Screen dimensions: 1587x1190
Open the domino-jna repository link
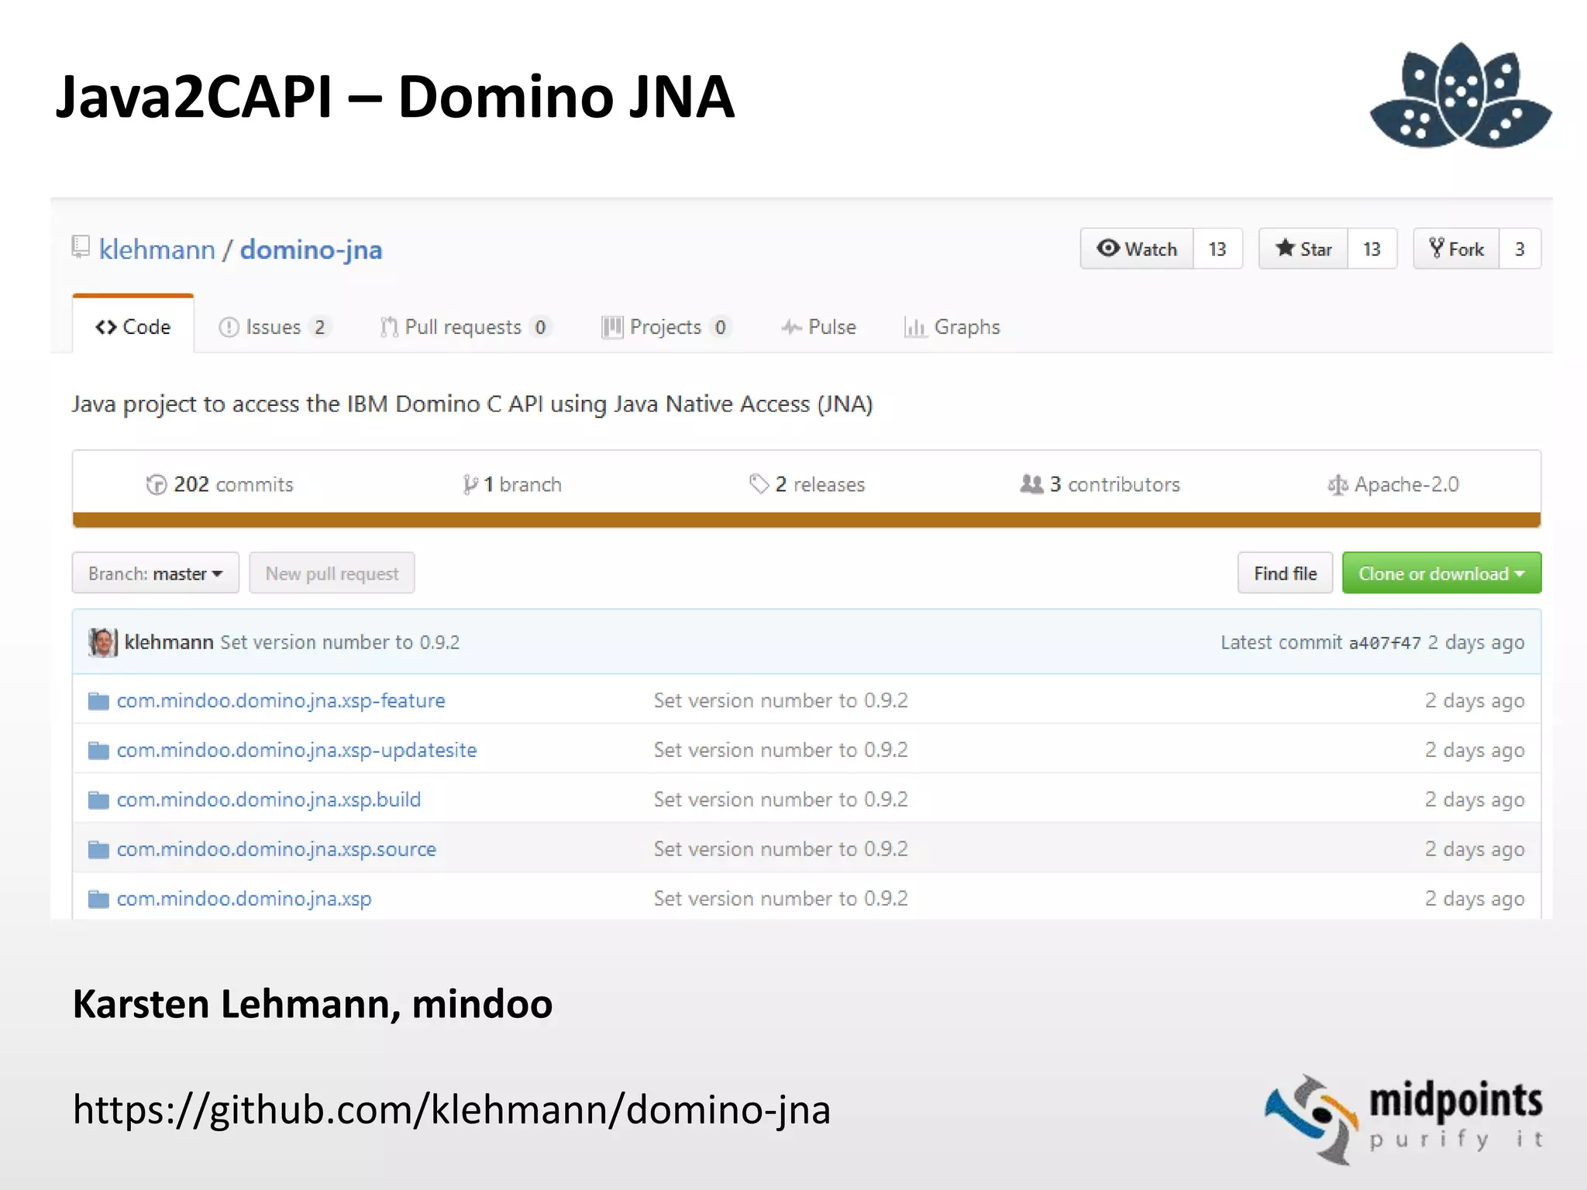[311, 250]
